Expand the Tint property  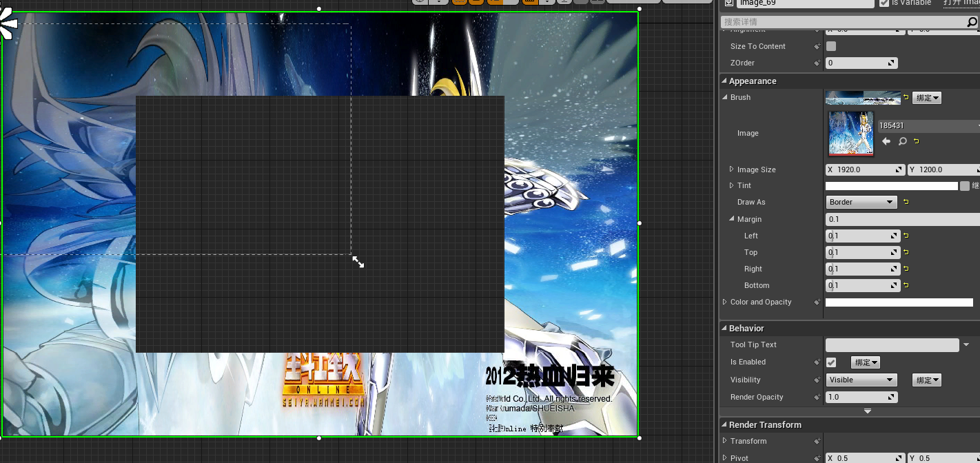tap(732, 185)
